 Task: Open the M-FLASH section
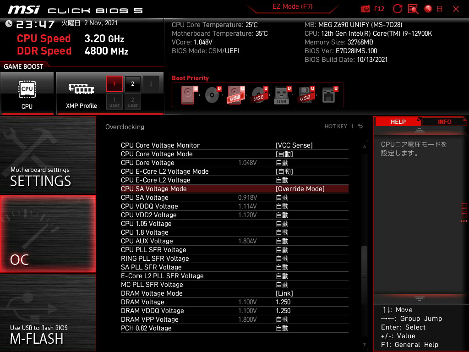pos(48,313)
